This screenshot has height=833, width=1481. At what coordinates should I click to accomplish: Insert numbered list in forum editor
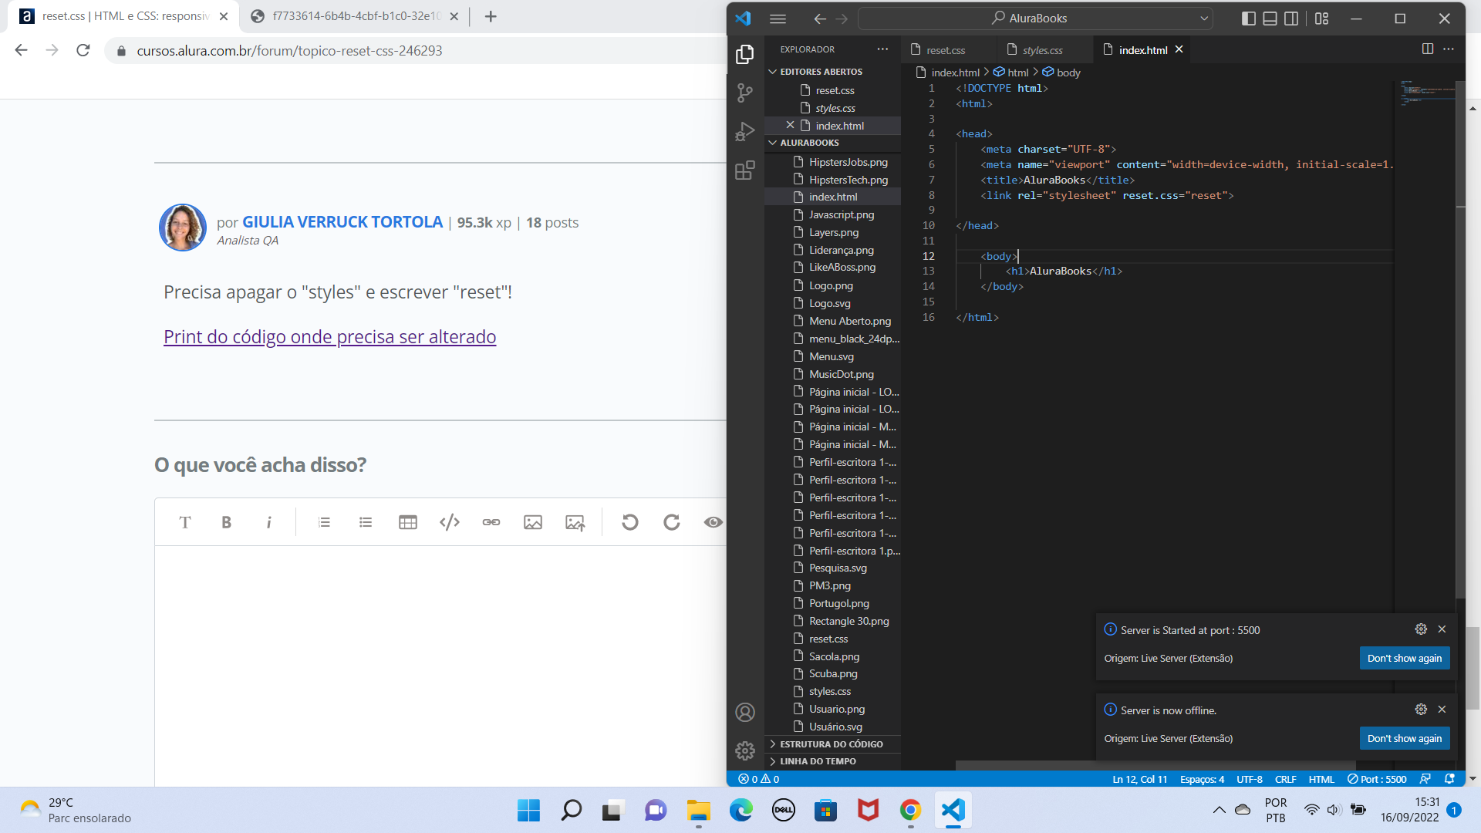324,522
